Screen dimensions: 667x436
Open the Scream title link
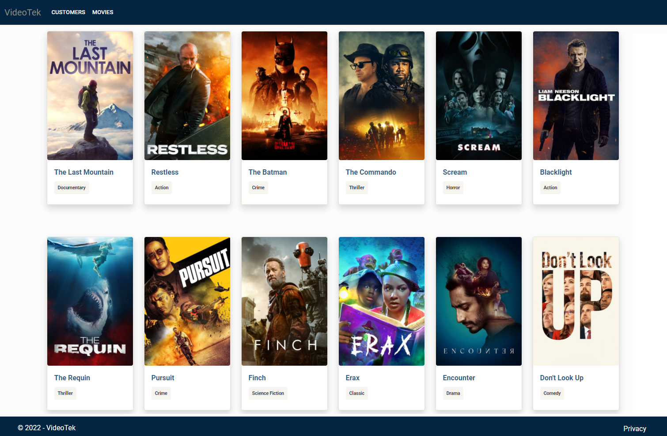click(455, 172)
